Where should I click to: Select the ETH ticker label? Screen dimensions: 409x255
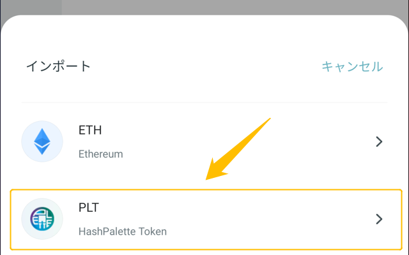coord(90,130)
